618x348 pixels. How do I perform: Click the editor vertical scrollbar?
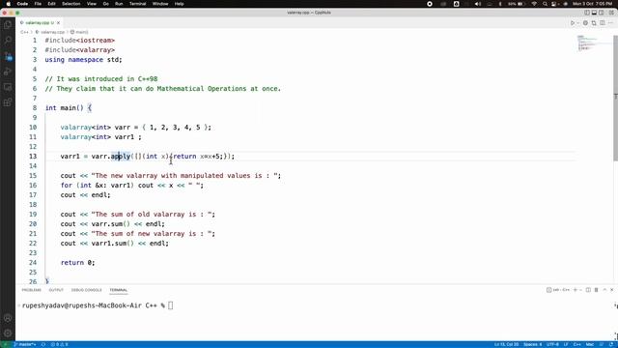[x=615, y=98]
